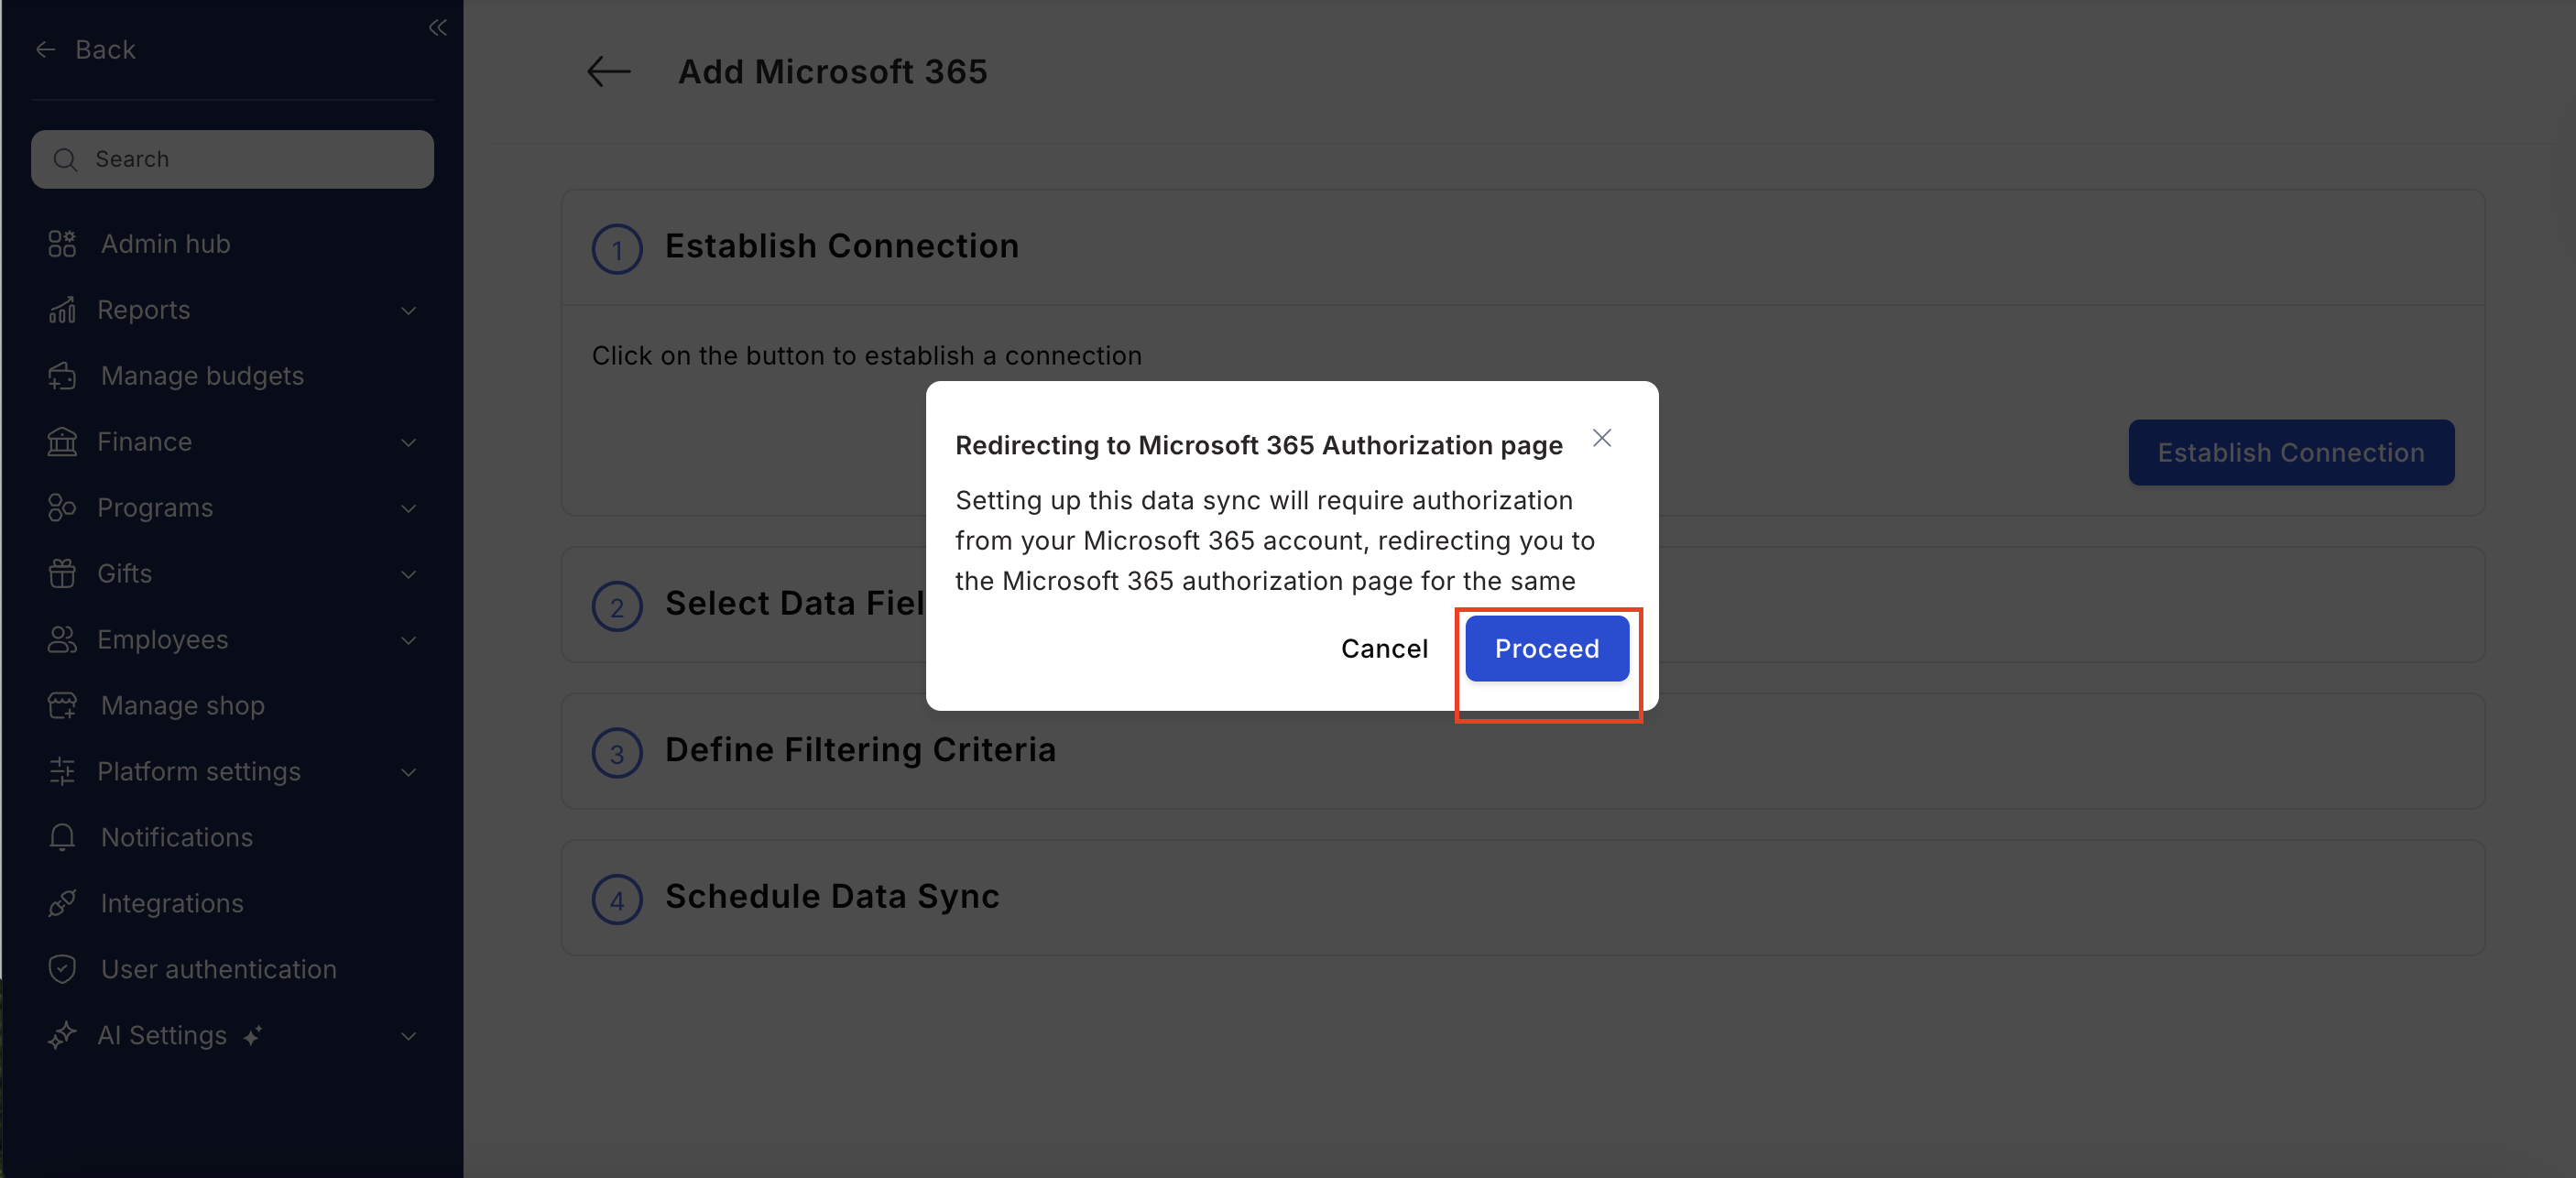Click the Integrations plug icon
The image size is (2576, 1178).
(x=62, y=904)
